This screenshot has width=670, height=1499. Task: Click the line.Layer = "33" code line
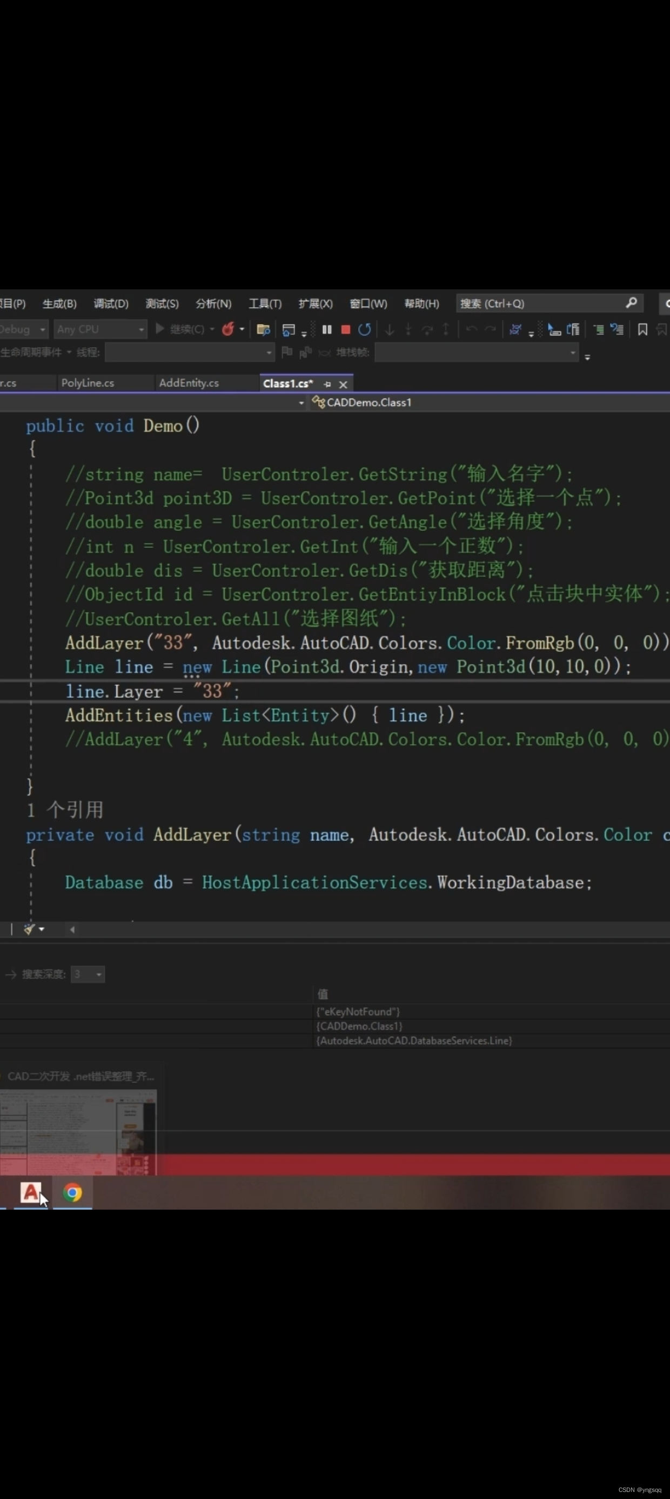[152, 691]
